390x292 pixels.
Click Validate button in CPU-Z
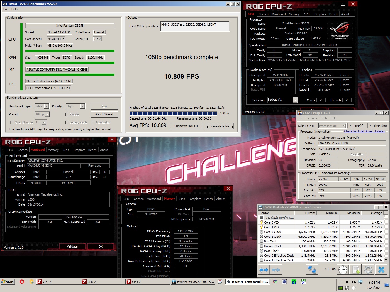(72, 246)
